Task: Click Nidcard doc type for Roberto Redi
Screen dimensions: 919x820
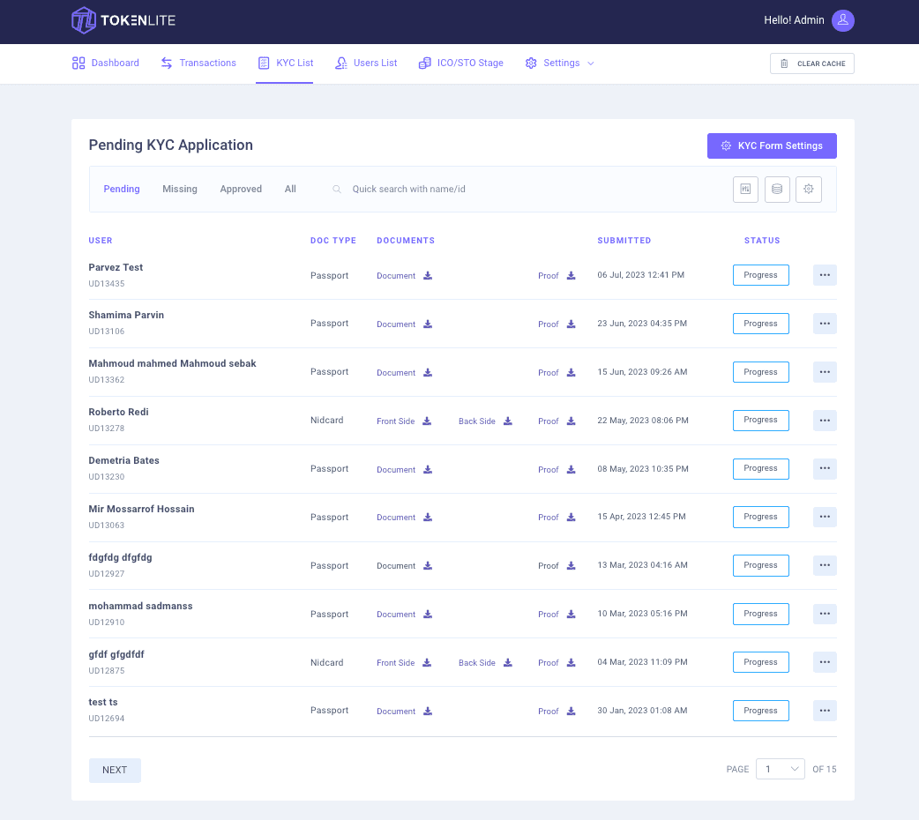Action: tap(327, 421)
